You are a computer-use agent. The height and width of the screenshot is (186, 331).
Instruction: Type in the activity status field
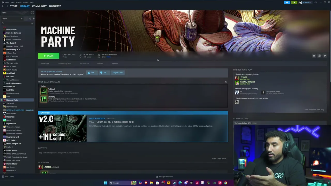133,153
